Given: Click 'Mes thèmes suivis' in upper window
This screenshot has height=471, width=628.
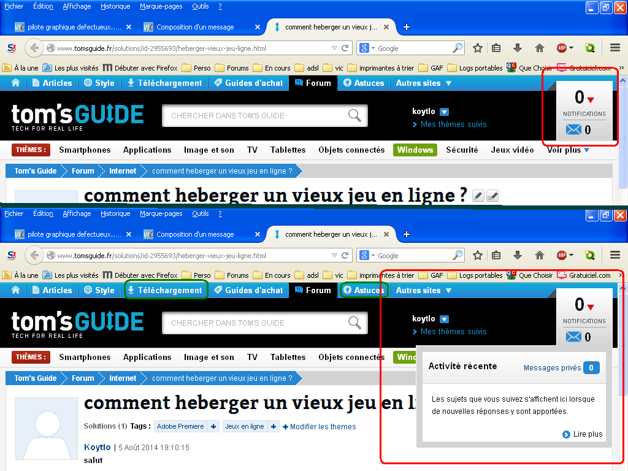Looking at the screenshot, I should tap(453, 124).
